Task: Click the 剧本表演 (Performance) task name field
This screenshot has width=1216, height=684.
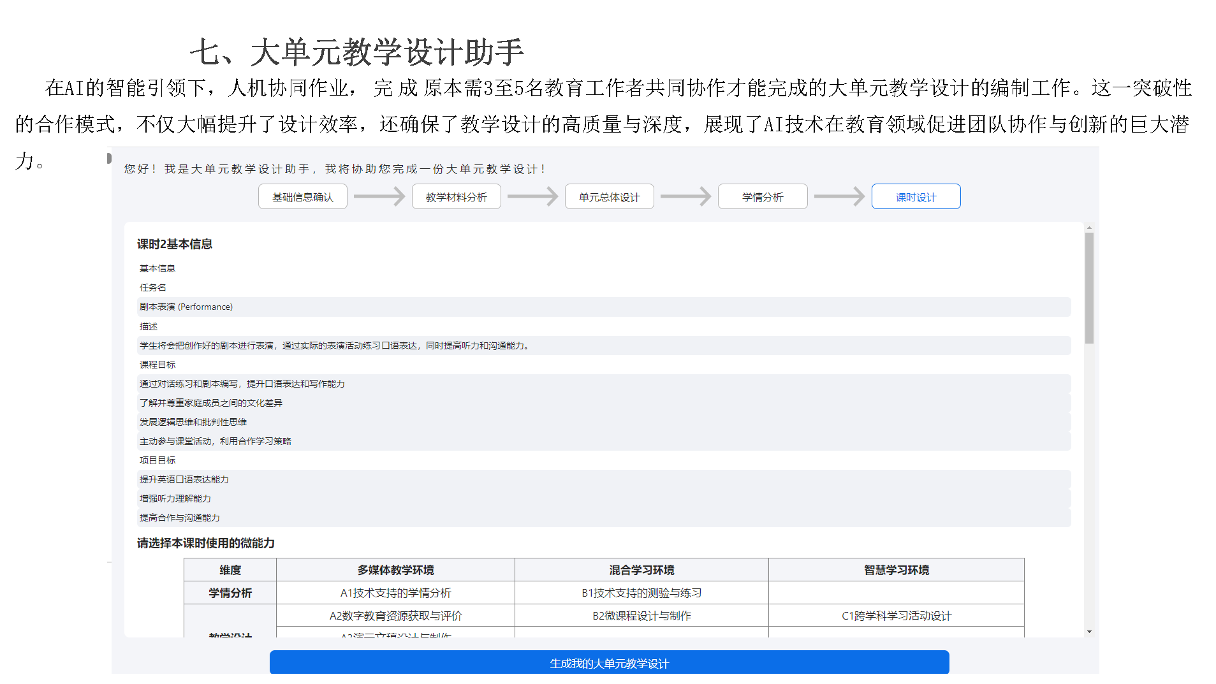Action: tap(603, 307)
